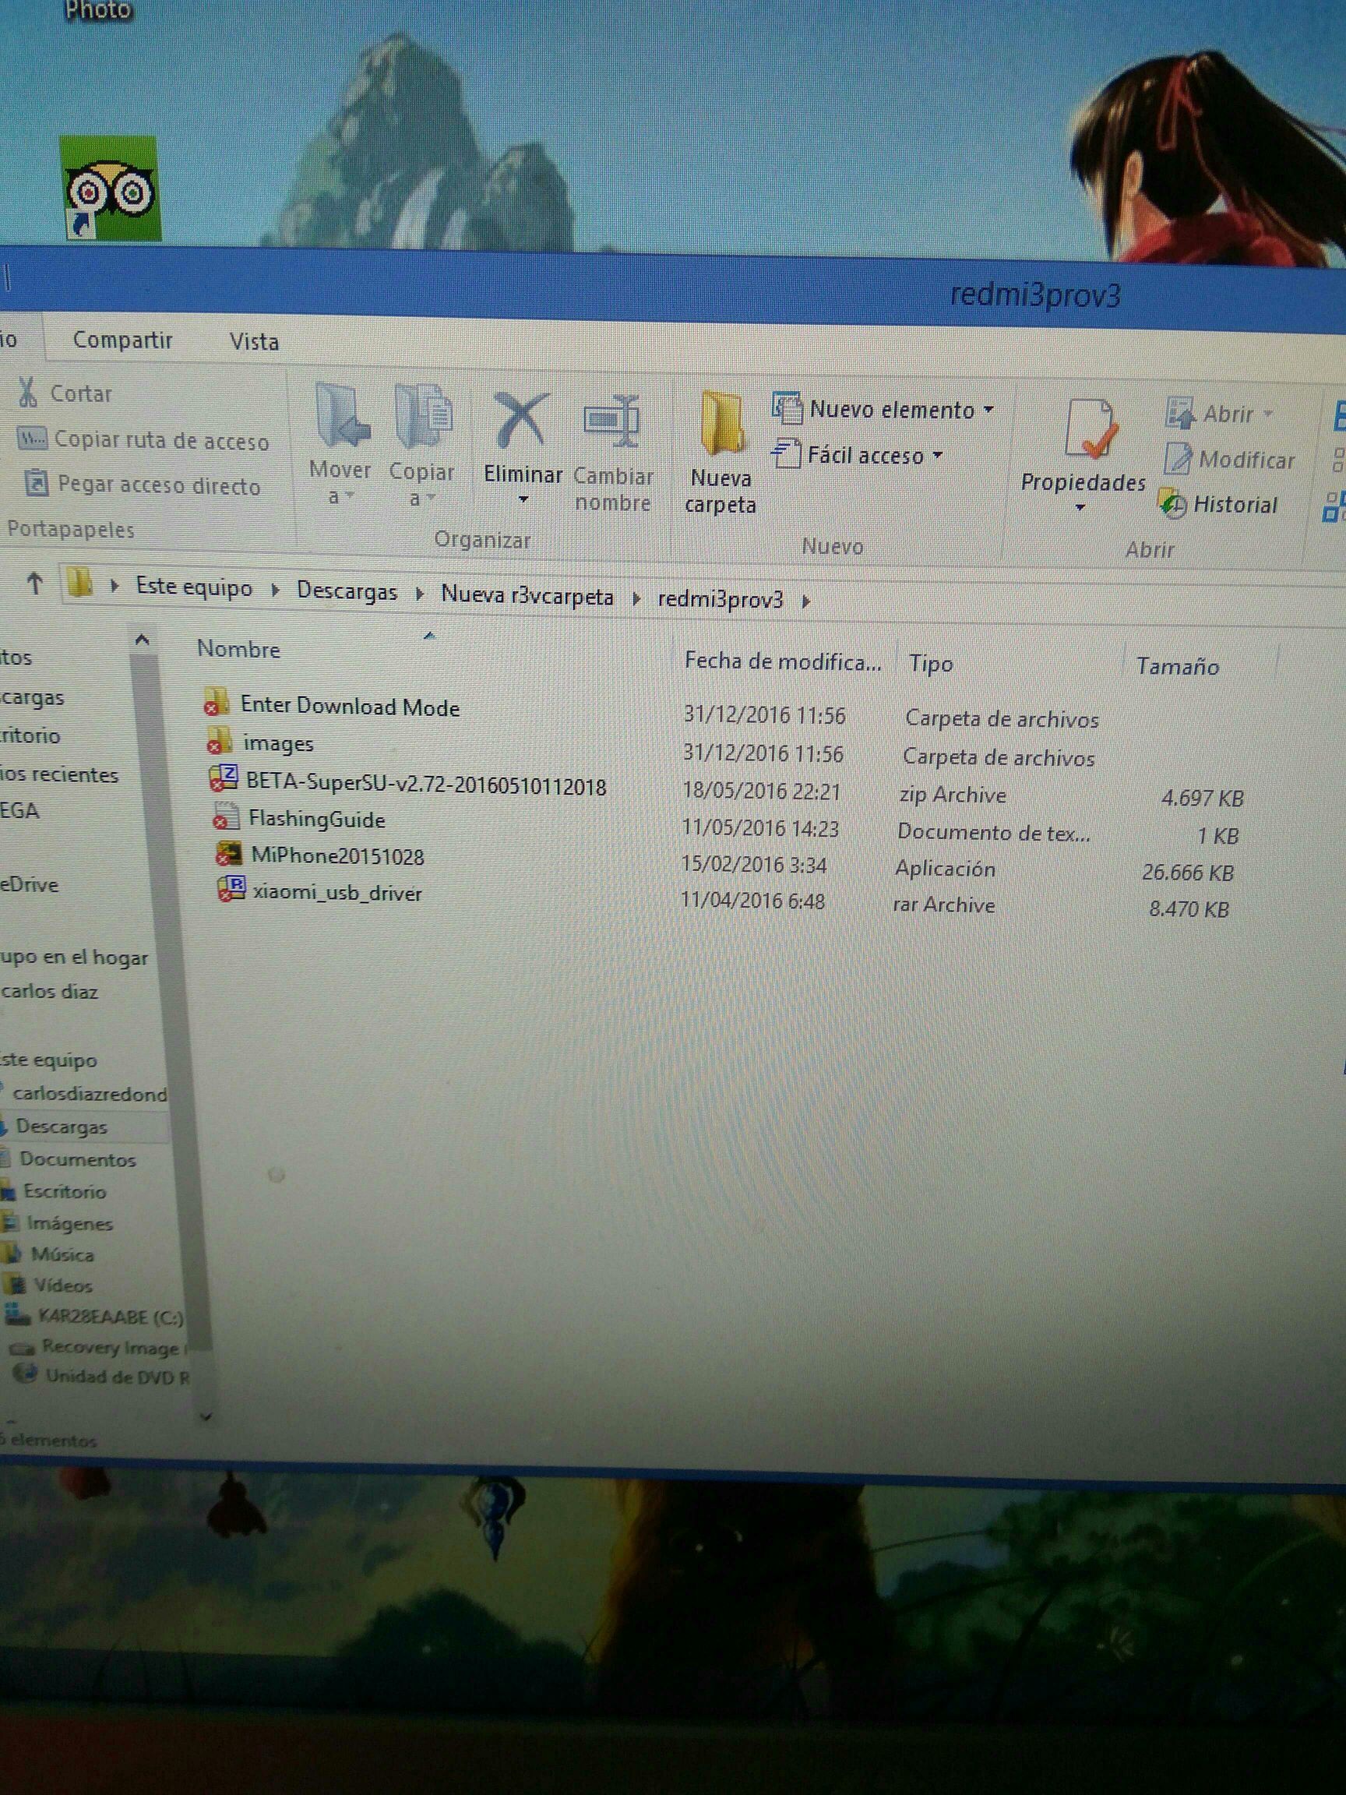1346x1795 pixels.
Task: Open the TripAdvisor desktop shortcut
Action: (110, 189)
